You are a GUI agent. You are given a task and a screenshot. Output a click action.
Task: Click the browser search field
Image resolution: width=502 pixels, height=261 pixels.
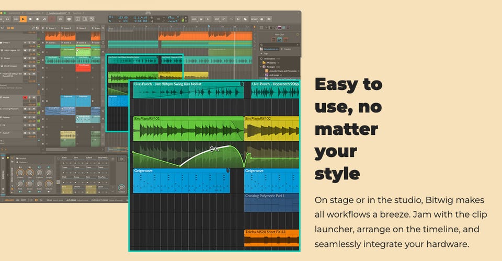point(279,45)
